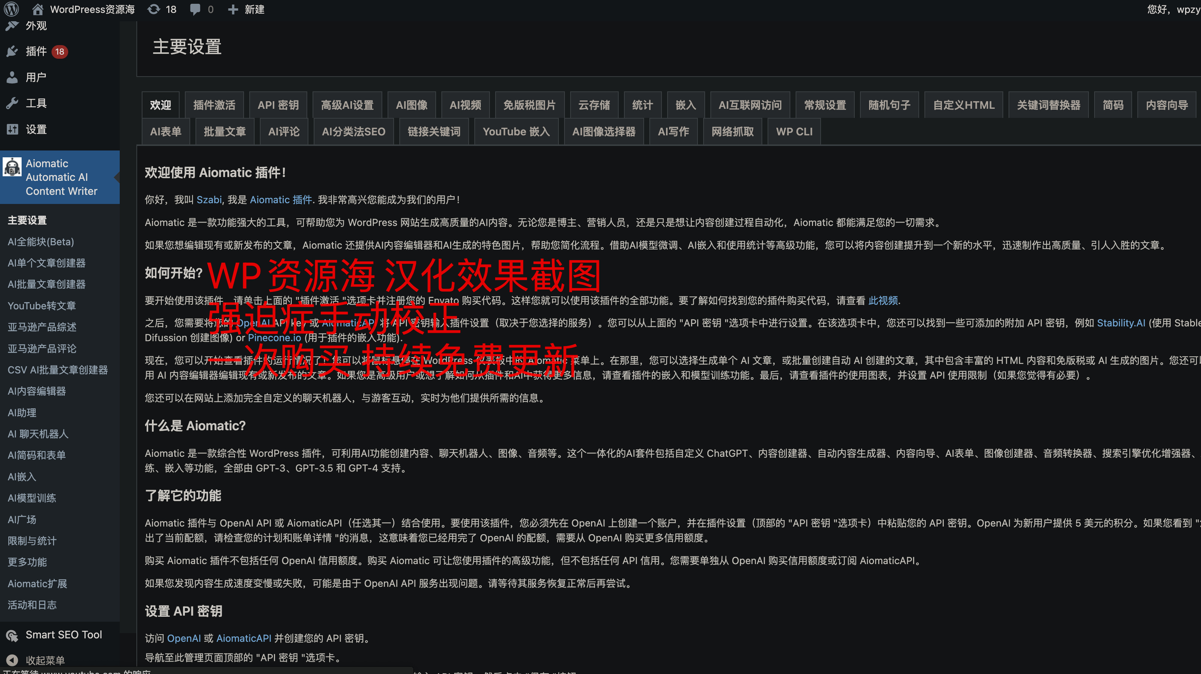Open YouTube转文章 in the sidebar
1201x674 pixels.
point(42,306)
